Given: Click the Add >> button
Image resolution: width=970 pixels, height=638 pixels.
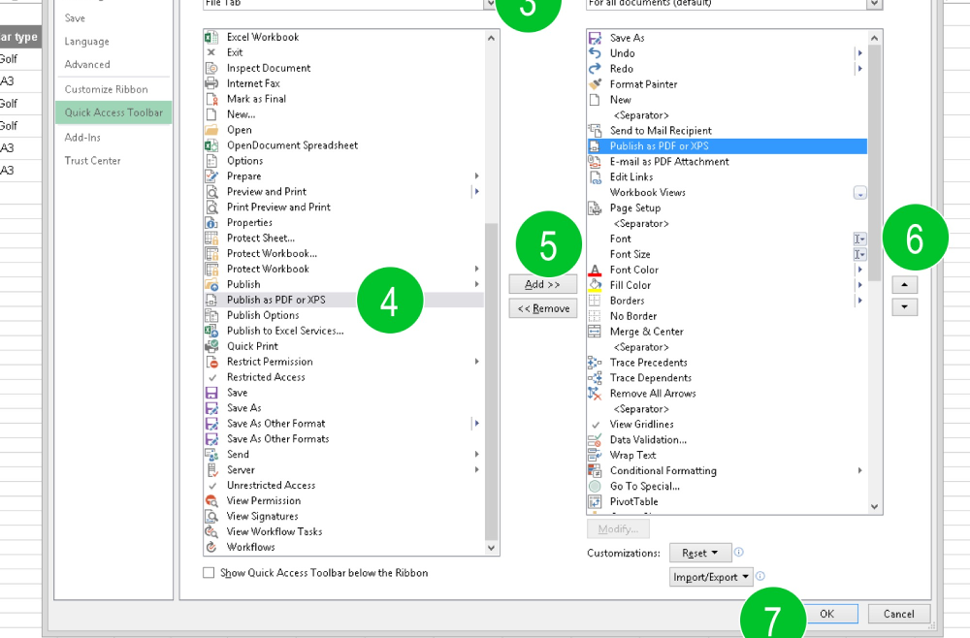Looking at the screenshot, I should pyautogui.click(x=542, y=284).
